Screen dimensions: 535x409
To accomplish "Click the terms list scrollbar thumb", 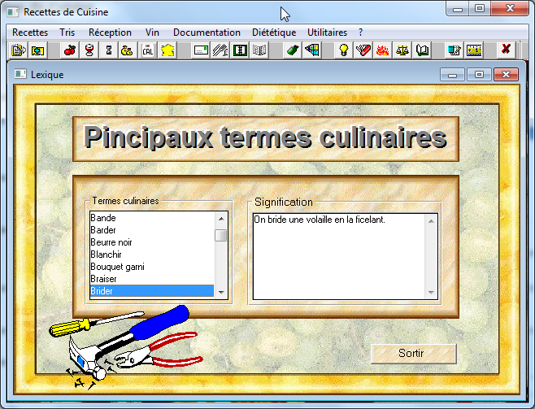I will [221, 235].
